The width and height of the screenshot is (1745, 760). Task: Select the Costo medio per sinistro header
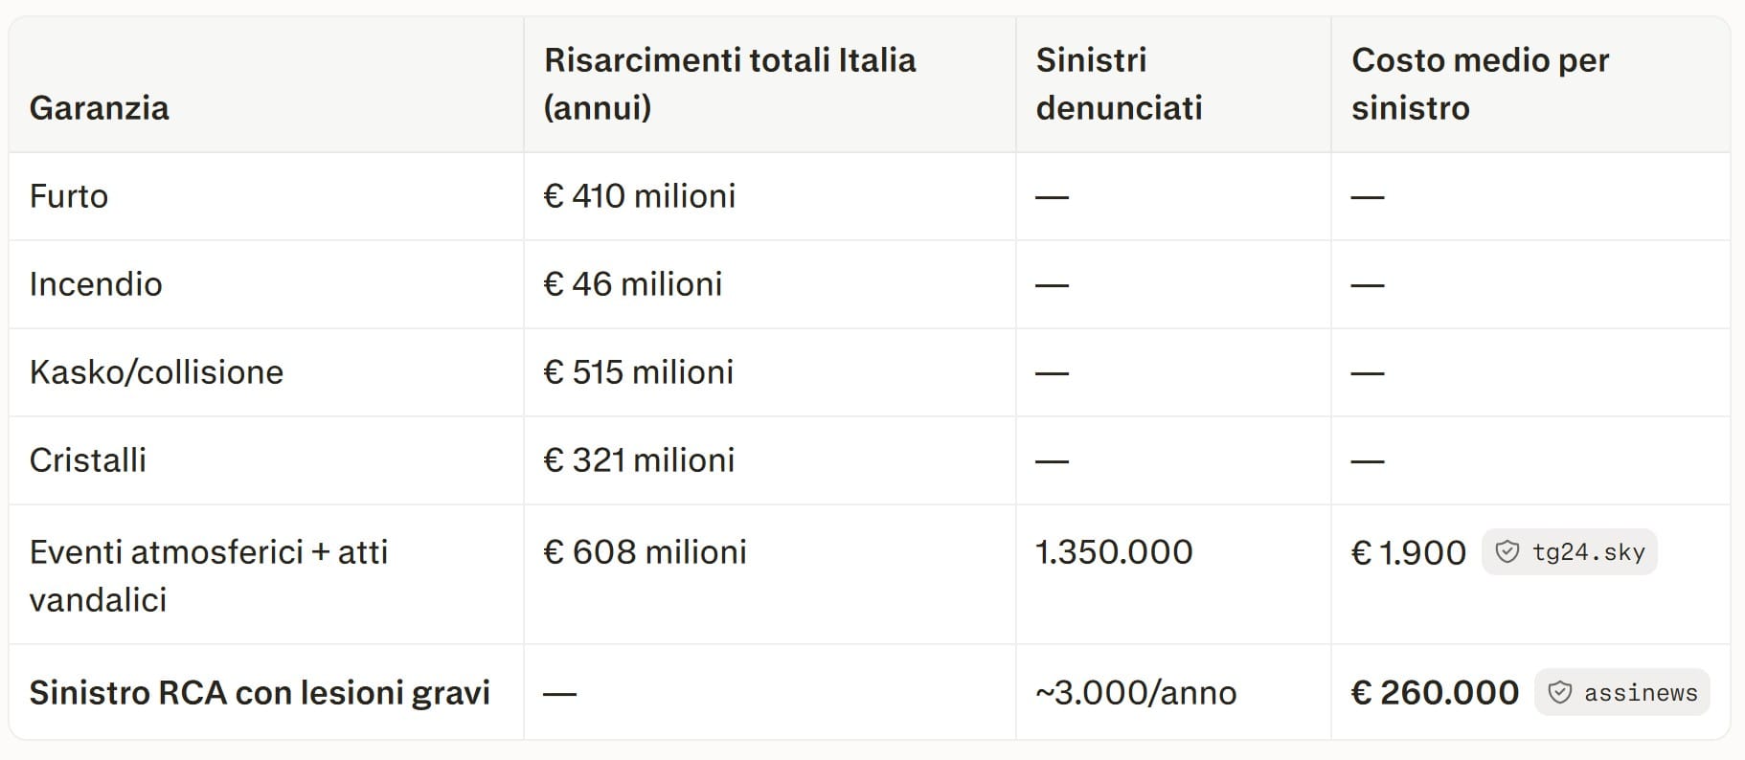click(x=1480, y=83)
